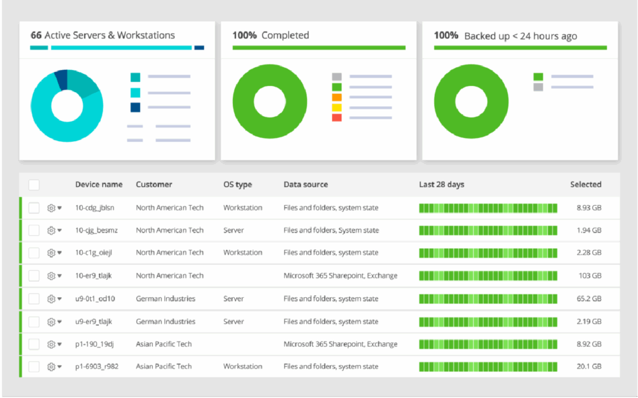Image resolution: width=638 pixels, height=398 pixels.
Task: Check the checkbox for device 10-c1g_oiejl
Action: 34,252
